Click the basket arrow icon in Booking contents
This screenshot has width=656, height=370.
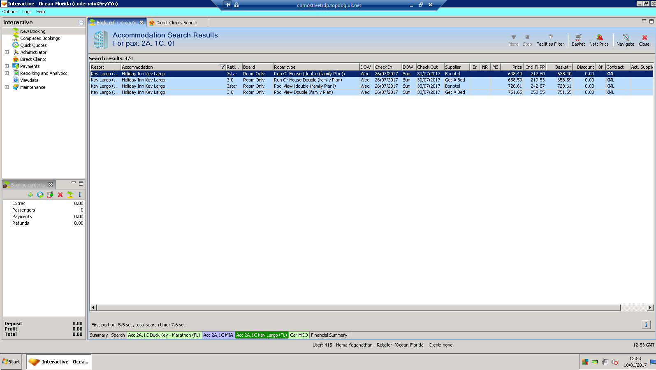coord(50,195)
